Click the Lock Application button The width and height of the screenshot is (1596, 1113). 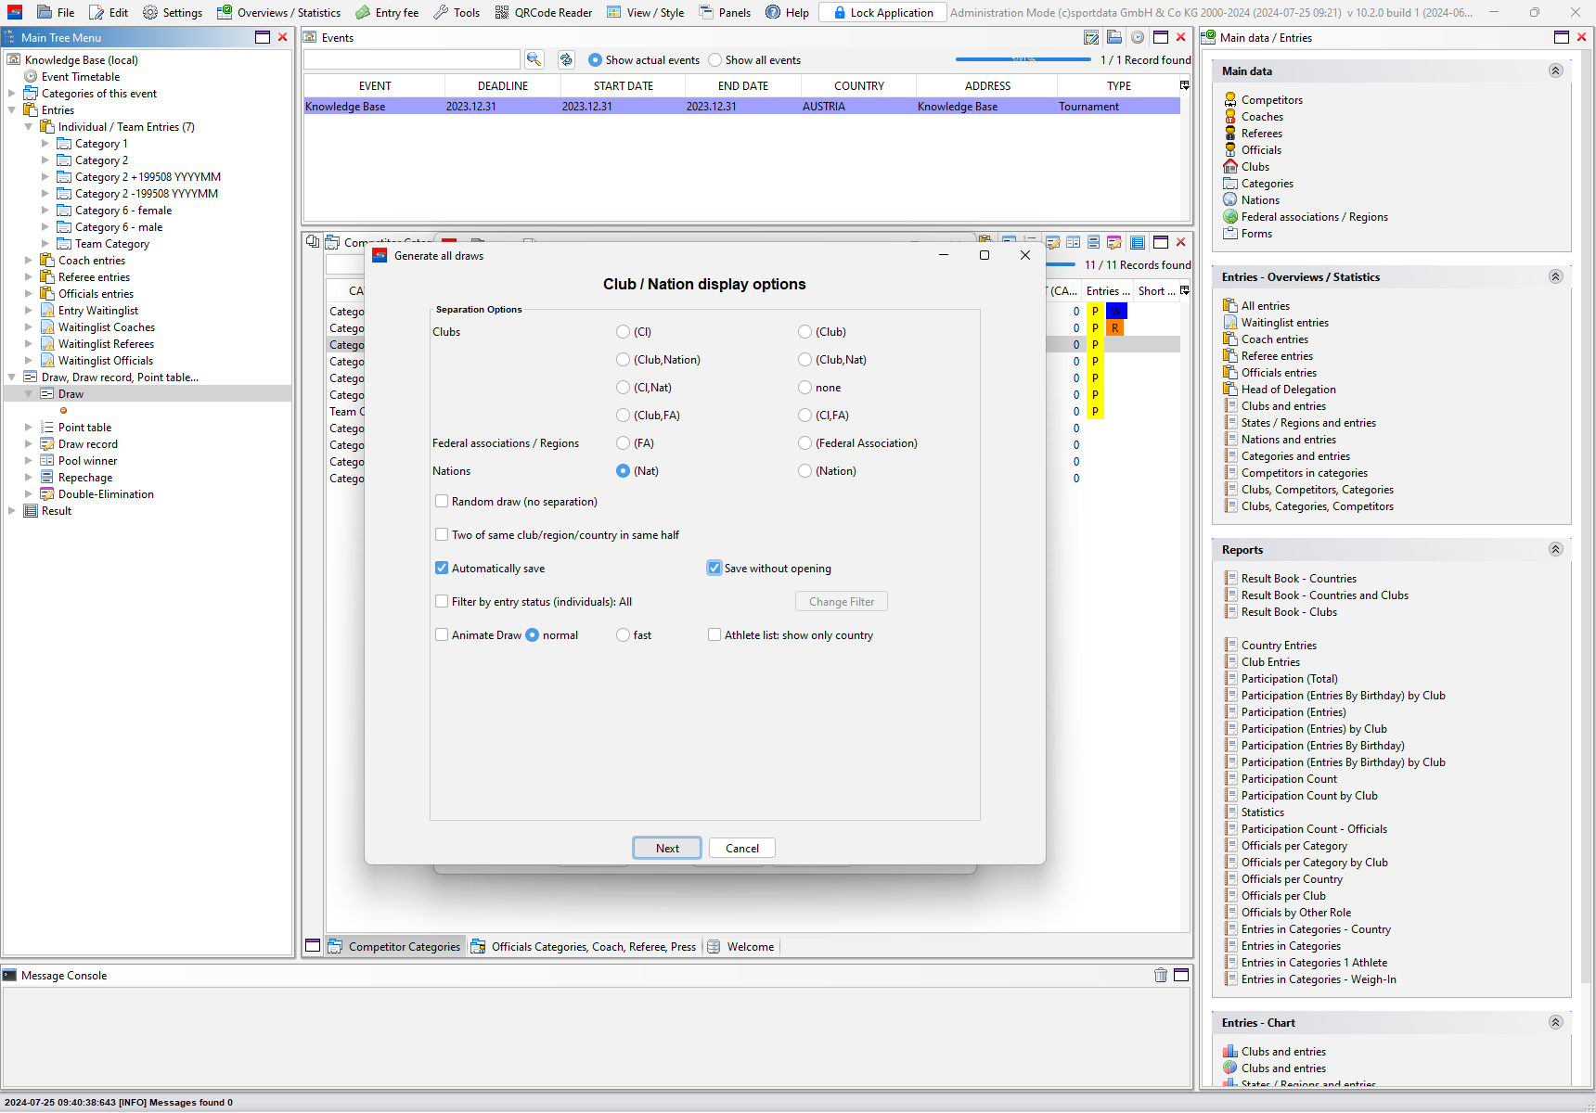pos(882,12)
